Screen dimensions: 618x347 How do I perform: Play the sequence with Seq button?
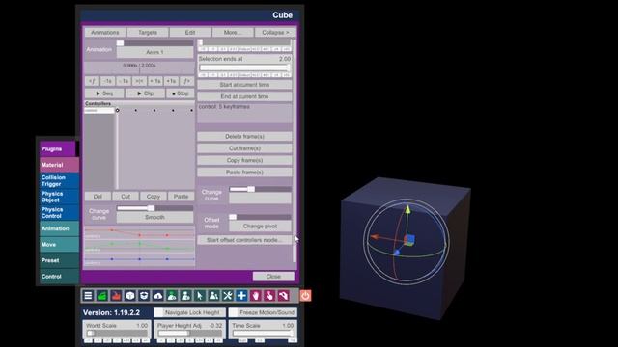click(x=104, y=93)
